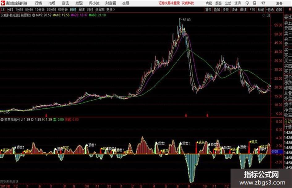The height and width of the screenshot is (188, 292).
Task: Open the 汉威科技 indicator dropdown circle
Action: pos(34,15)
